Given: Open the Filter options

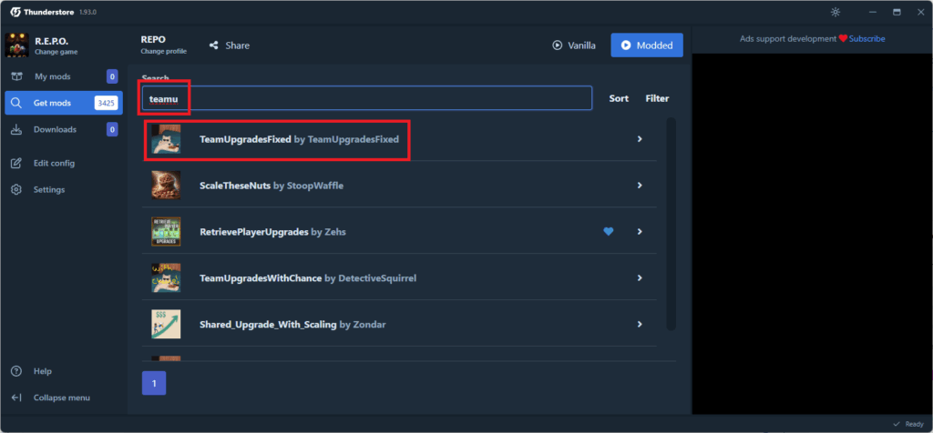Looking at the screenshot, I should coord(658,98).
